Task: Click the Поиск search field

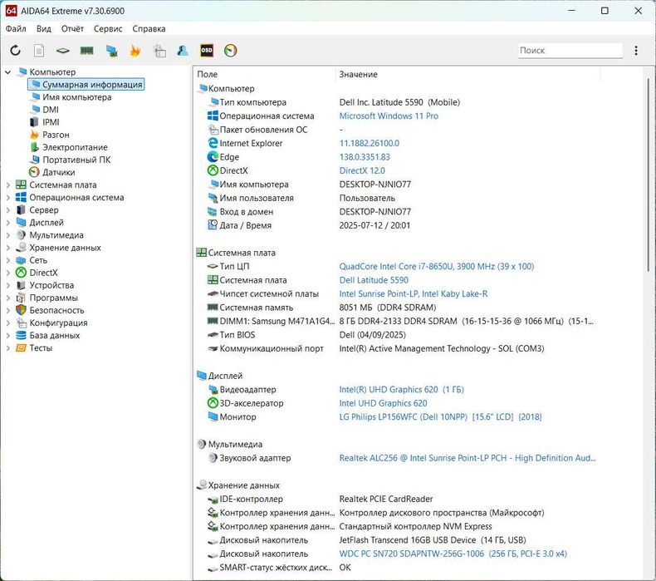Action: pyautogui.click(x=570, y=51)
